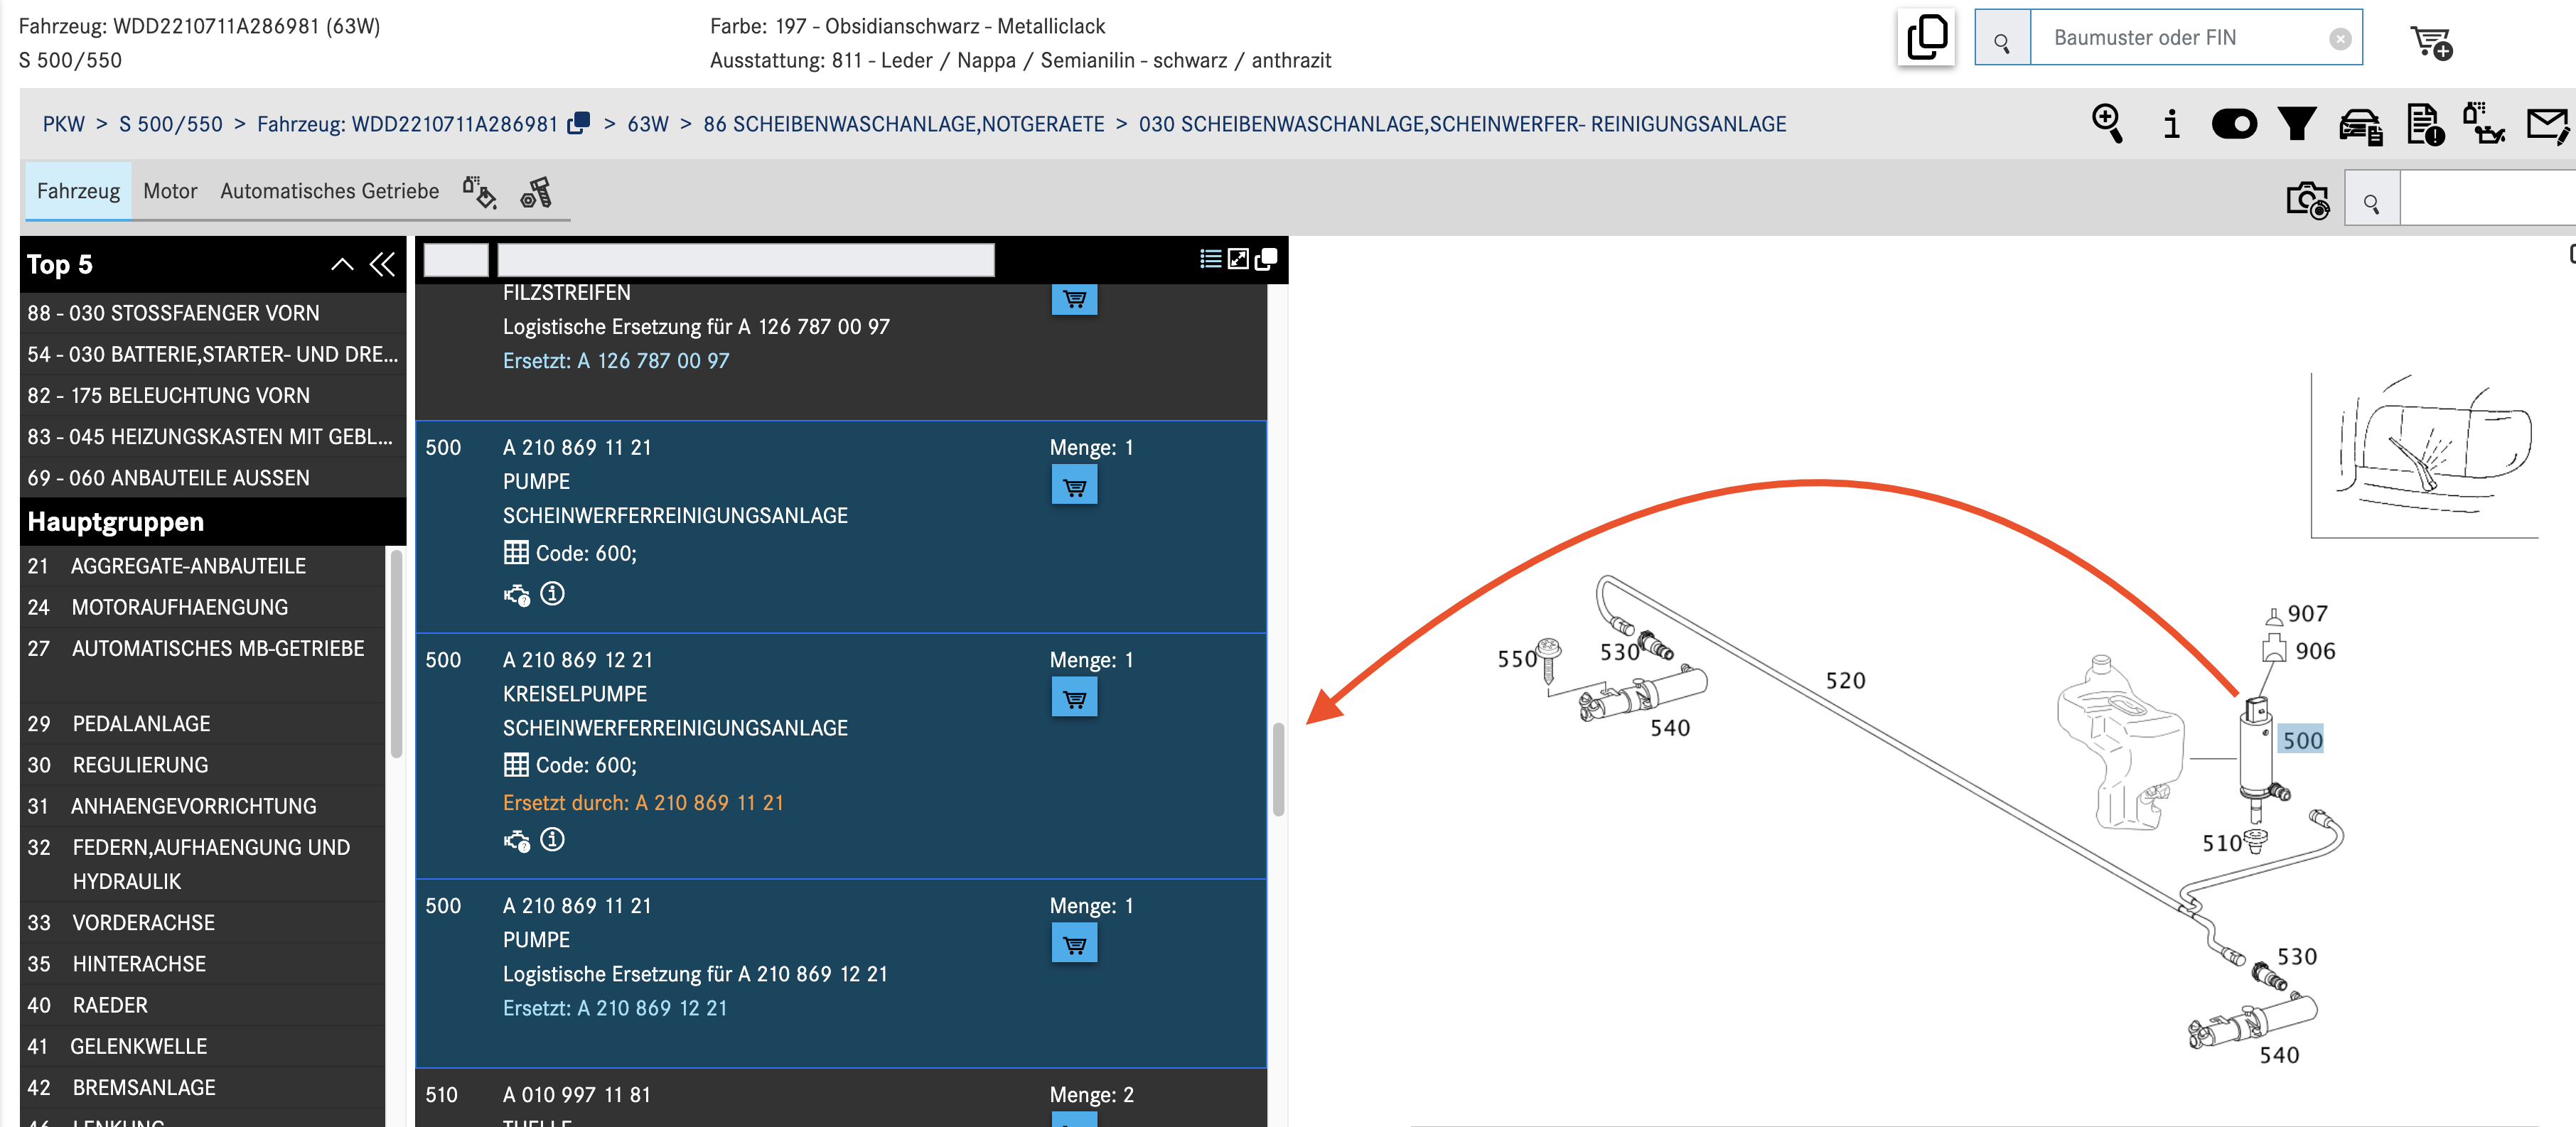Image resolution: width=2576 pixels, height=1127 pixels.
Task: Open link Ersetzt: A 210 869 12 21
Action: 615,1008
